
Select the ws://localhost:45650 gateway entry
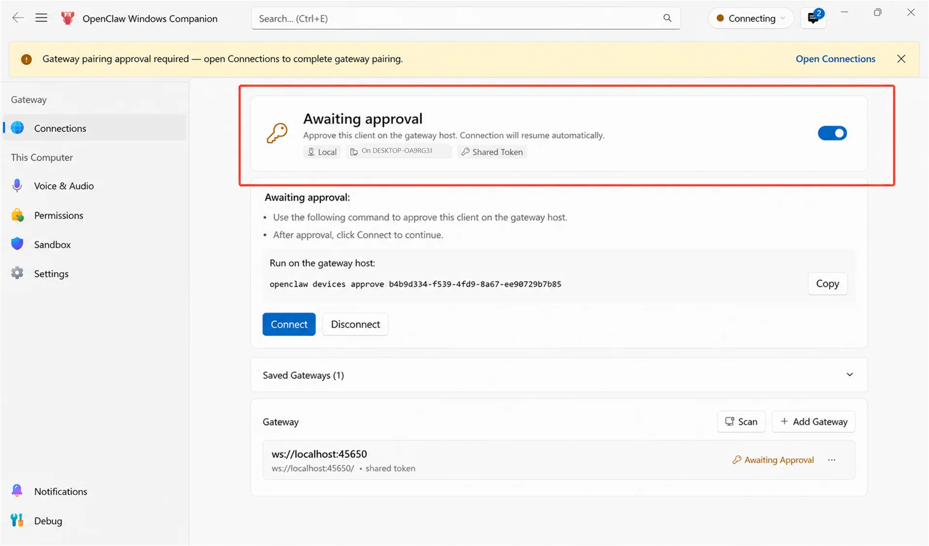click(559, 460)
